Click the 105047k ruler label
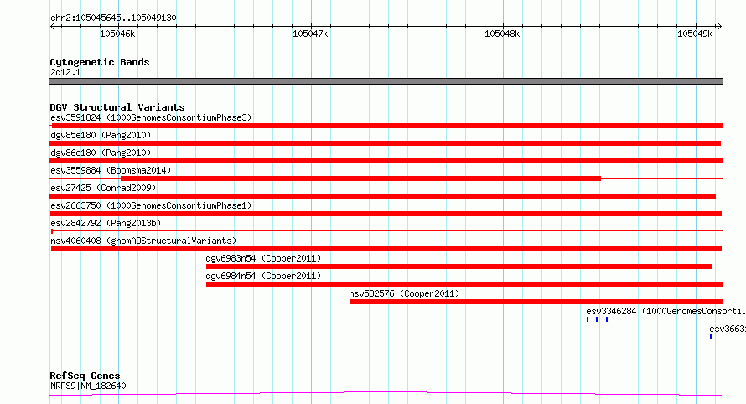The height and width of the screenshot is (404, 746). coord(310,34)
